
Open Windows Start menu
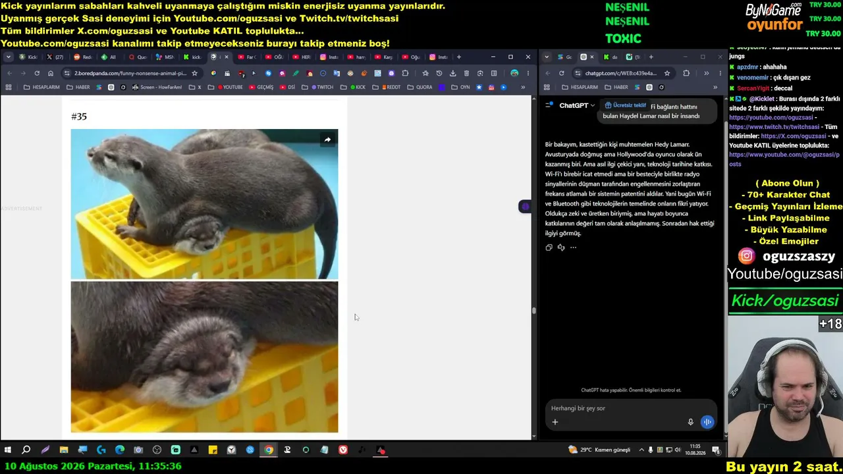click(x=8, y=450)
